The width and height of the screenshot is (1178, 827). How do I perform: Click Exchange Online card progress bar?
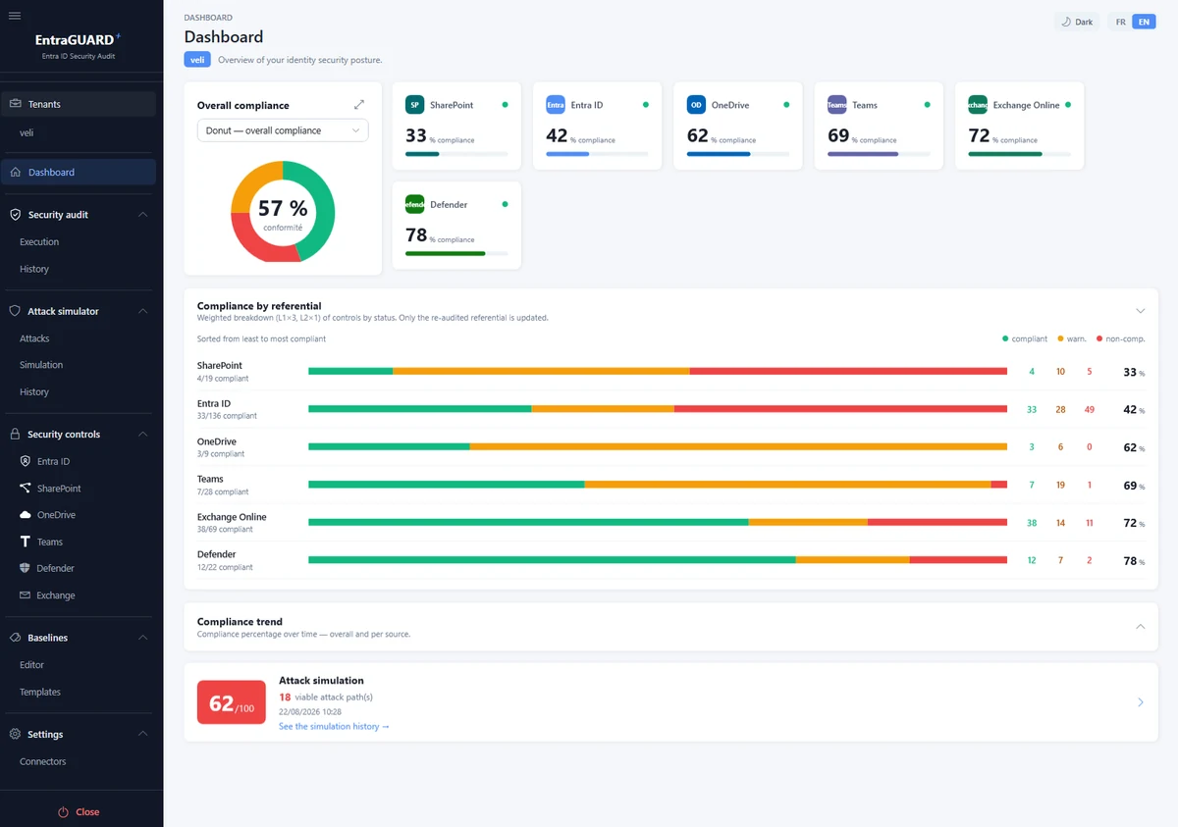(x=1019, y=154)
